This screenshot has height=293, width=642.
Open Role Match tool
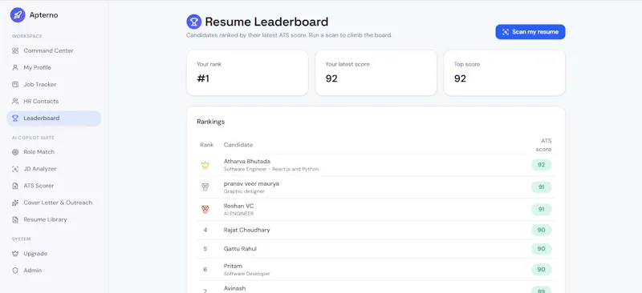pos(54,152)
